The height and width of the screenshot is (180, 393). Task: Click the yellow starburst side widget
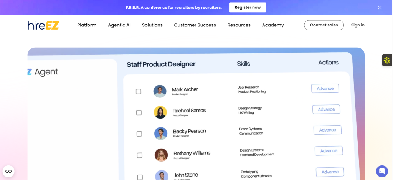[387, 60]
